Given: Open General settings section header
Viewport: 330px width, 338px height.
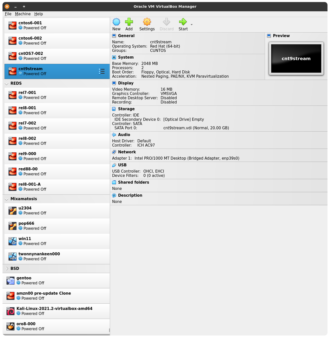Looking at the screenshot, I should pyautogui.click(x=126, y=36).
